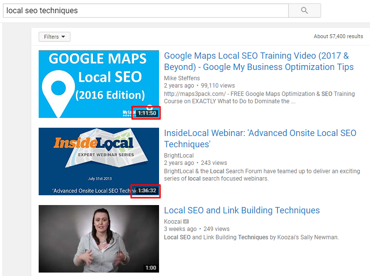The height and width of the screenshot is (276, 370).
Task: Click the 1:36:32 duration badge
Action: (x=147, y=190)
